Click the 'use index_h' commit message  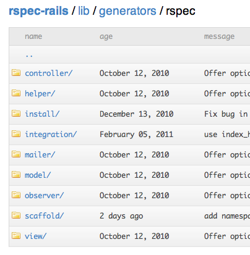[x=227, y=135]
